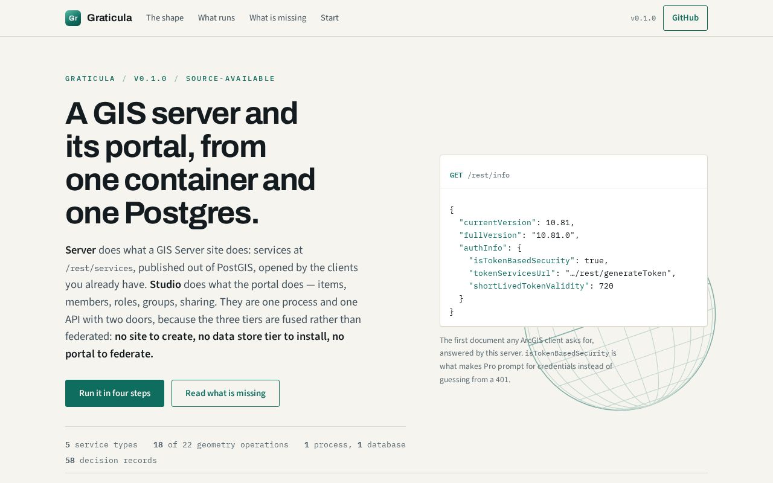Click the main headline about GIS server
The image size is (773, 483).
(190, 163)
